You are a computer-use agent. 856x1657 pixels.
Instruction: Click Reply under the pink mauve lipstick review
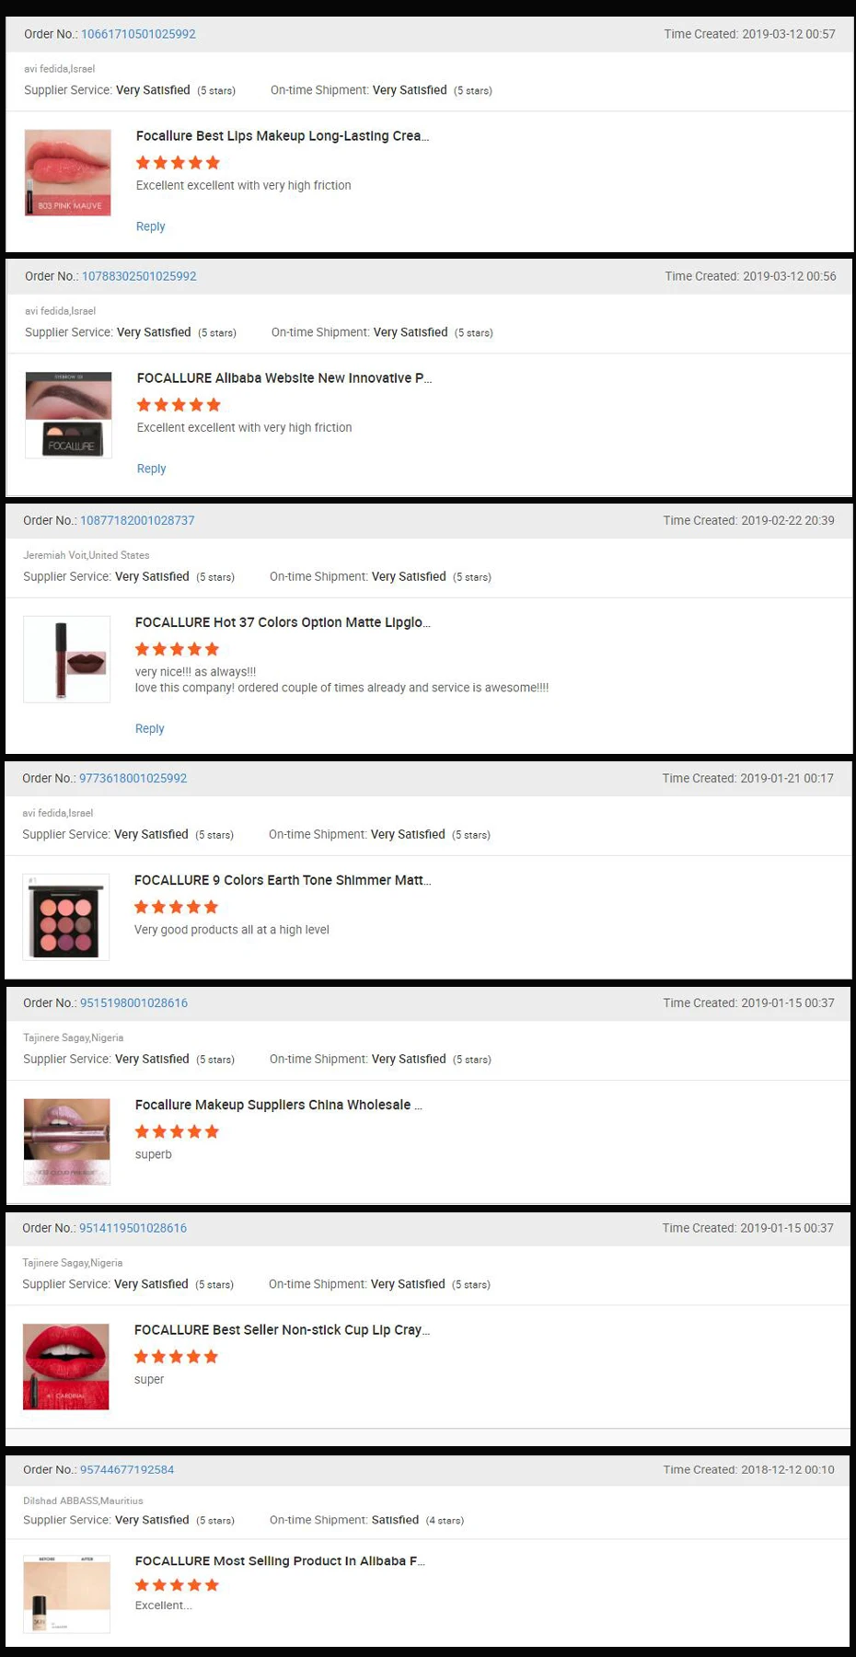pos(151,226)
